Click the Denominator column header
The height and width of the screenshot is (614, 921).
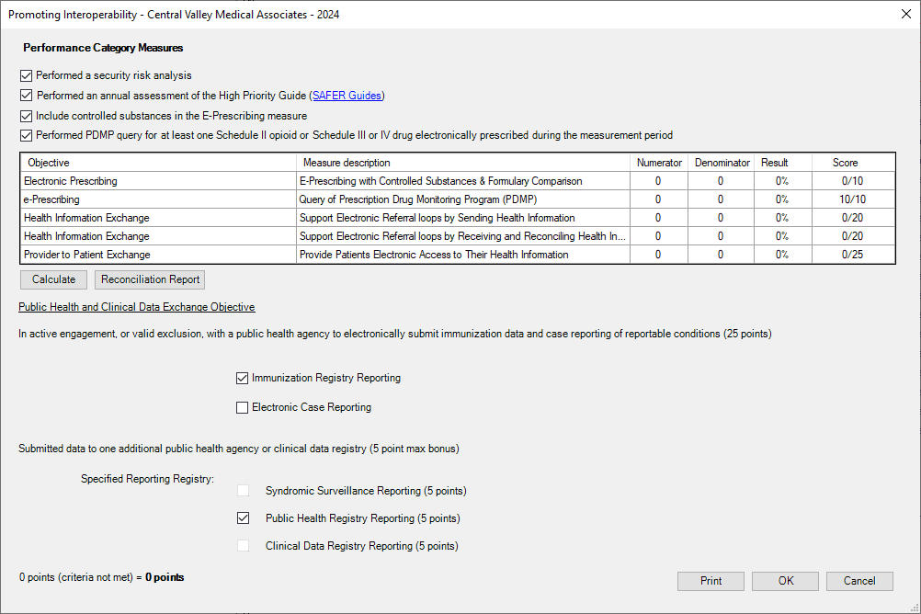(x=722, y=163)
